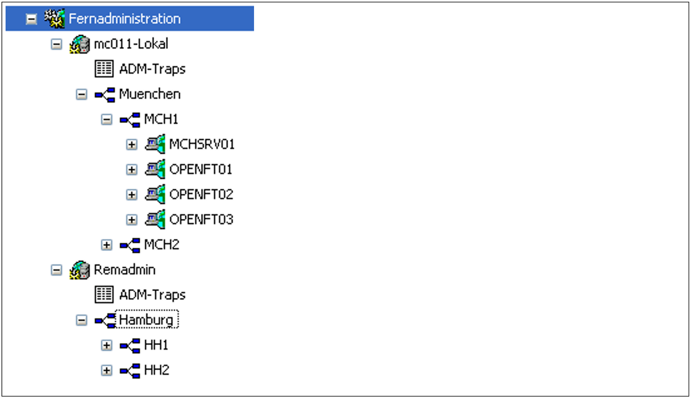Click the ADM-Traps table icon under Remadmin

click(x=104, y=294)
